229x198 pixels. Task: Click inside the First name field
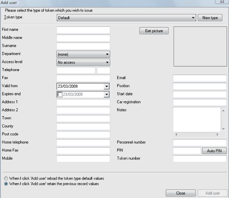coord(83,29)
